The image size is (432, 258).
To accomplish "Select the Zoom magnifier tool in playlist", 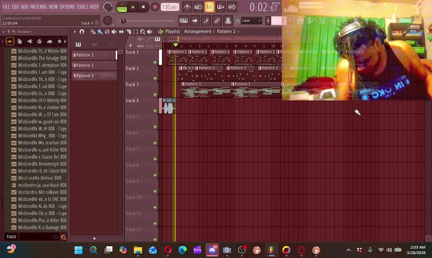I will (142, 32).
